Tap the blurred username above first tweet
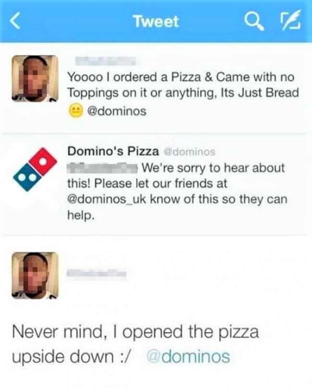312x388 pixels. click(106, 61)
